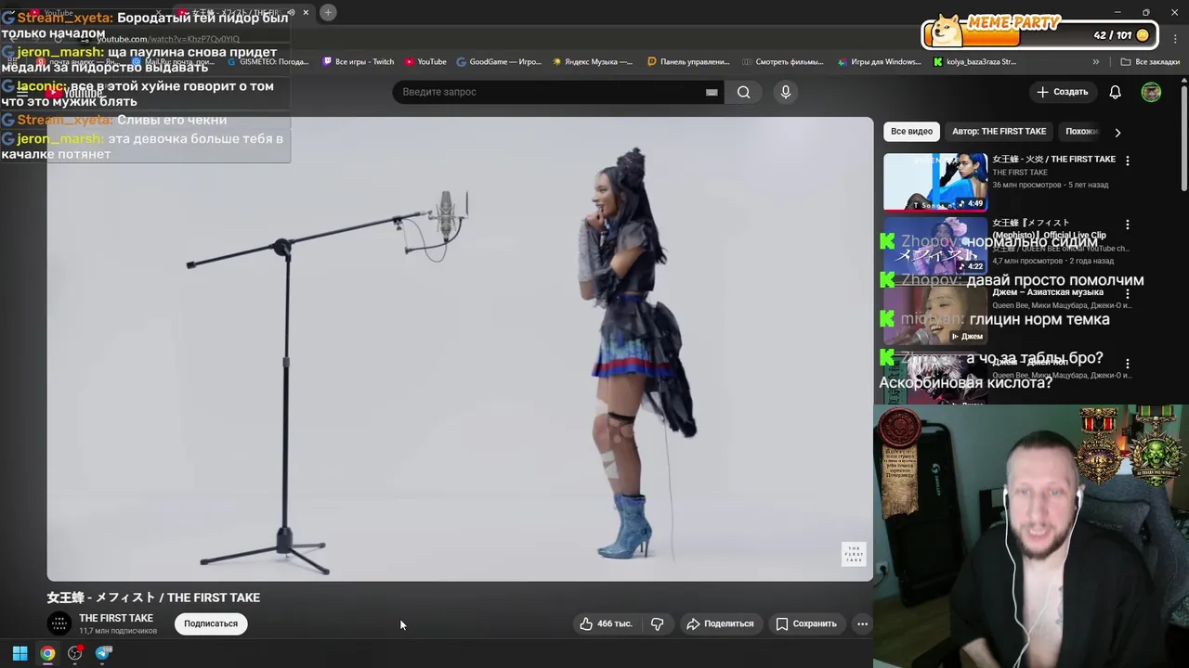This screenshot has height=668, width=1189.
Task: Close the current YouTube browser tab
Action: (305, 12)
